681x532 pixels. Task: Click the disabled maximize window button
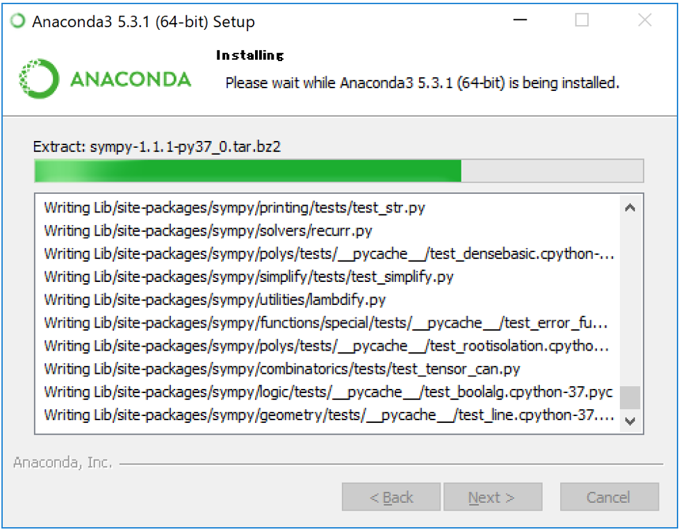582,20
